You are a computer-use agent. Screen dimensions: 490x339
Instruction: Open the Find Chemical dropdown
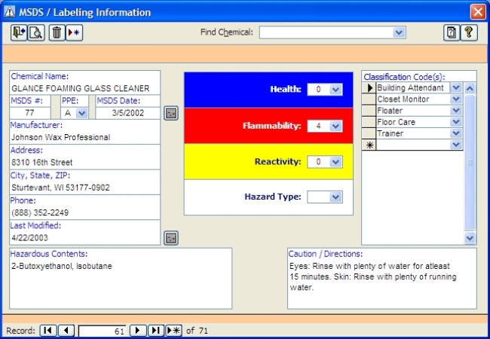(399, 32)
